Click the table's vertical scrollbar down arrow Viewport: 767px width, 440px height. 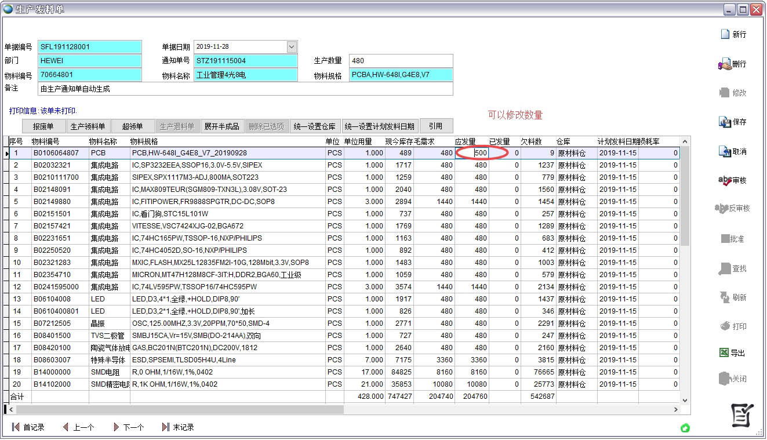(x=685, y=400)
